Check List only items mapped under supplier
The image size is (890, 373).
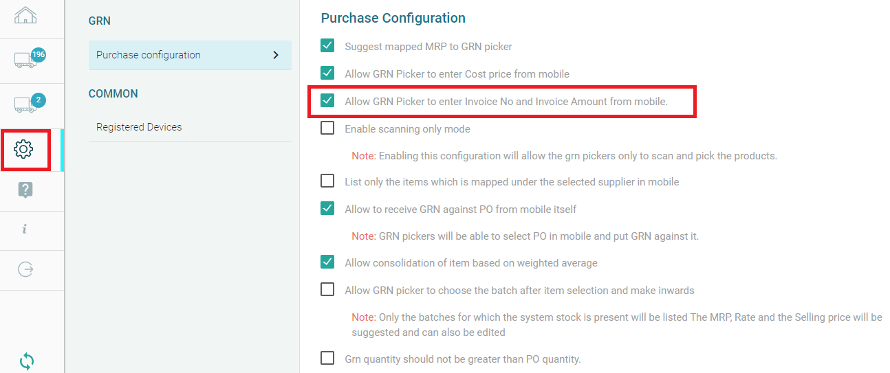click(327, 181)
